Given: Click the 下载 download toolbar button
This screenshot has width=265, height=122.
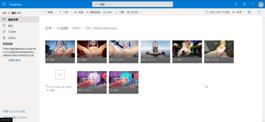Looking at the screenshot, I should 119,12.
